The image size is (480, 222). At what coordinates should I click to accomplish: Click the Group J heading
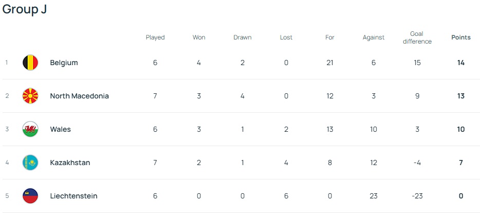point(25,9)
